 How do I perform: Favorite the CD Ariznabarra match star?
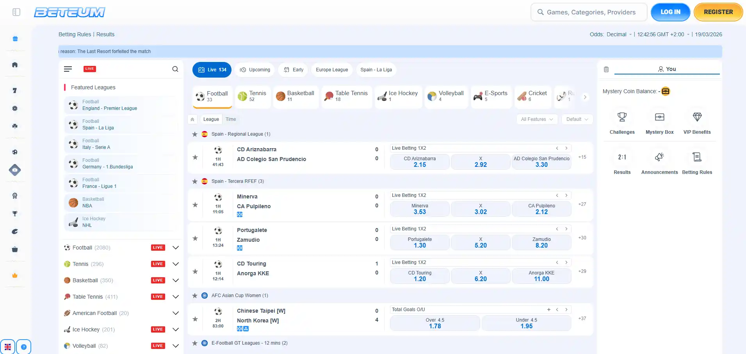point(195,158)
